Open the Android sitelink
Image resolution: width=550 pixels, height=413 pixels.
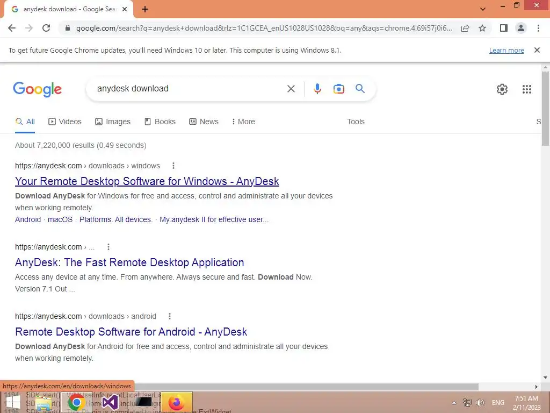point(28,219)
